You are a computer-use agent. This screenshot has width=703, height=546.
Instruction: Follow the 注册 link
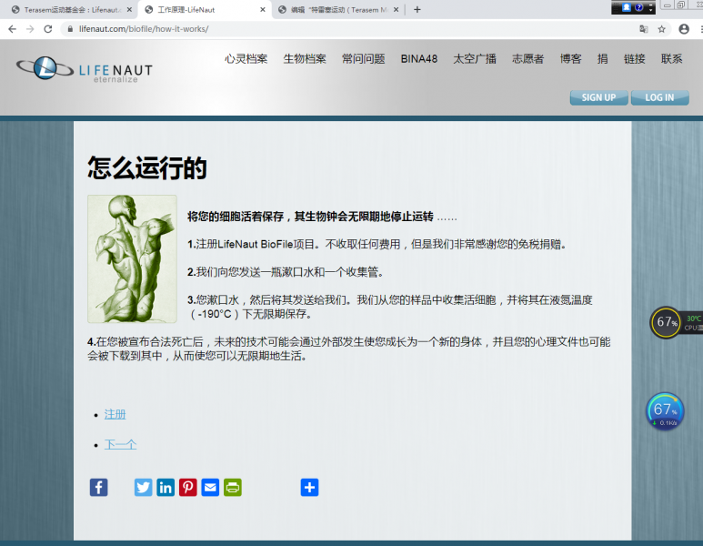click(115, 414)
